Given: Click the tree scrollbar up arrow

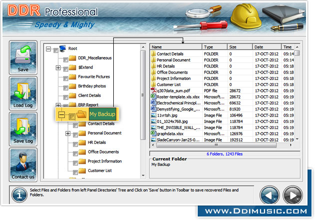Looking at the screenshot, I should [143, 47].
